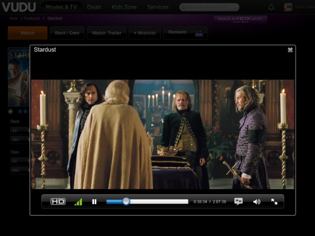The width and height of the screenshot is (315, 236).
Task: Add Stardust to Wishlist
Action: point(145,33)
